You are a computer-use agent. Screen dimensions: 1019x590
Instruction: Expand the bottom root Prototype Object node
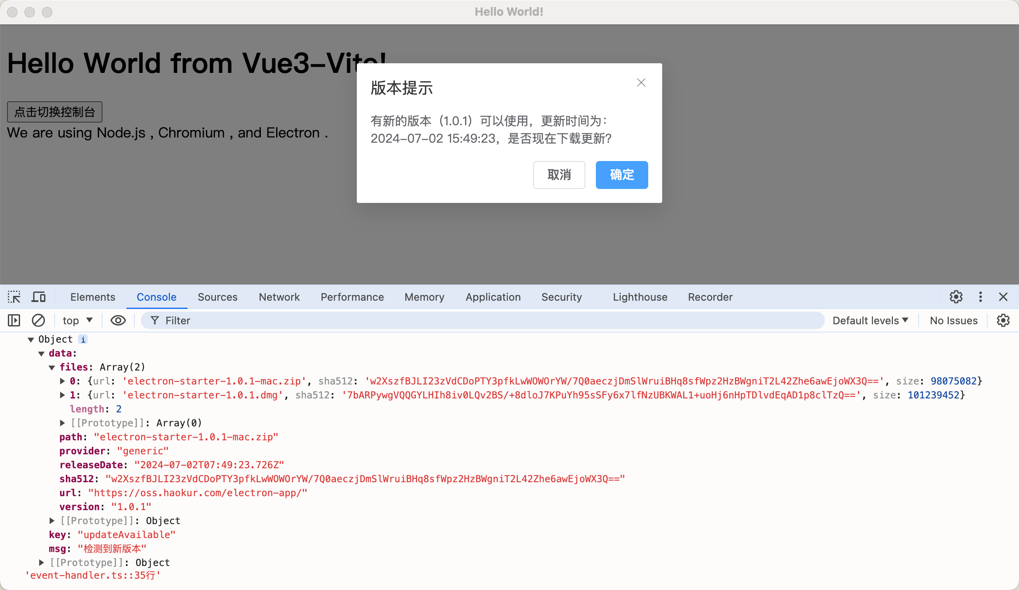(41, 563)
